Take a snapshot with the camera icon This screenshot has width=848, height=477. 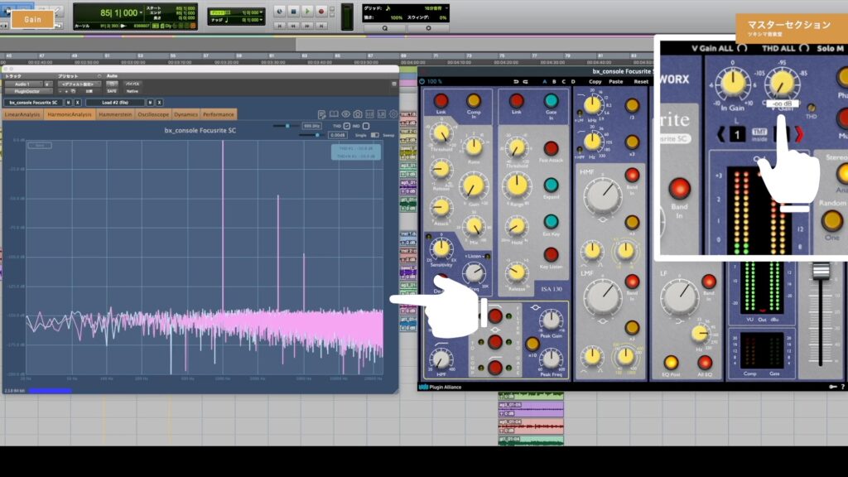[x=358, y=114]
